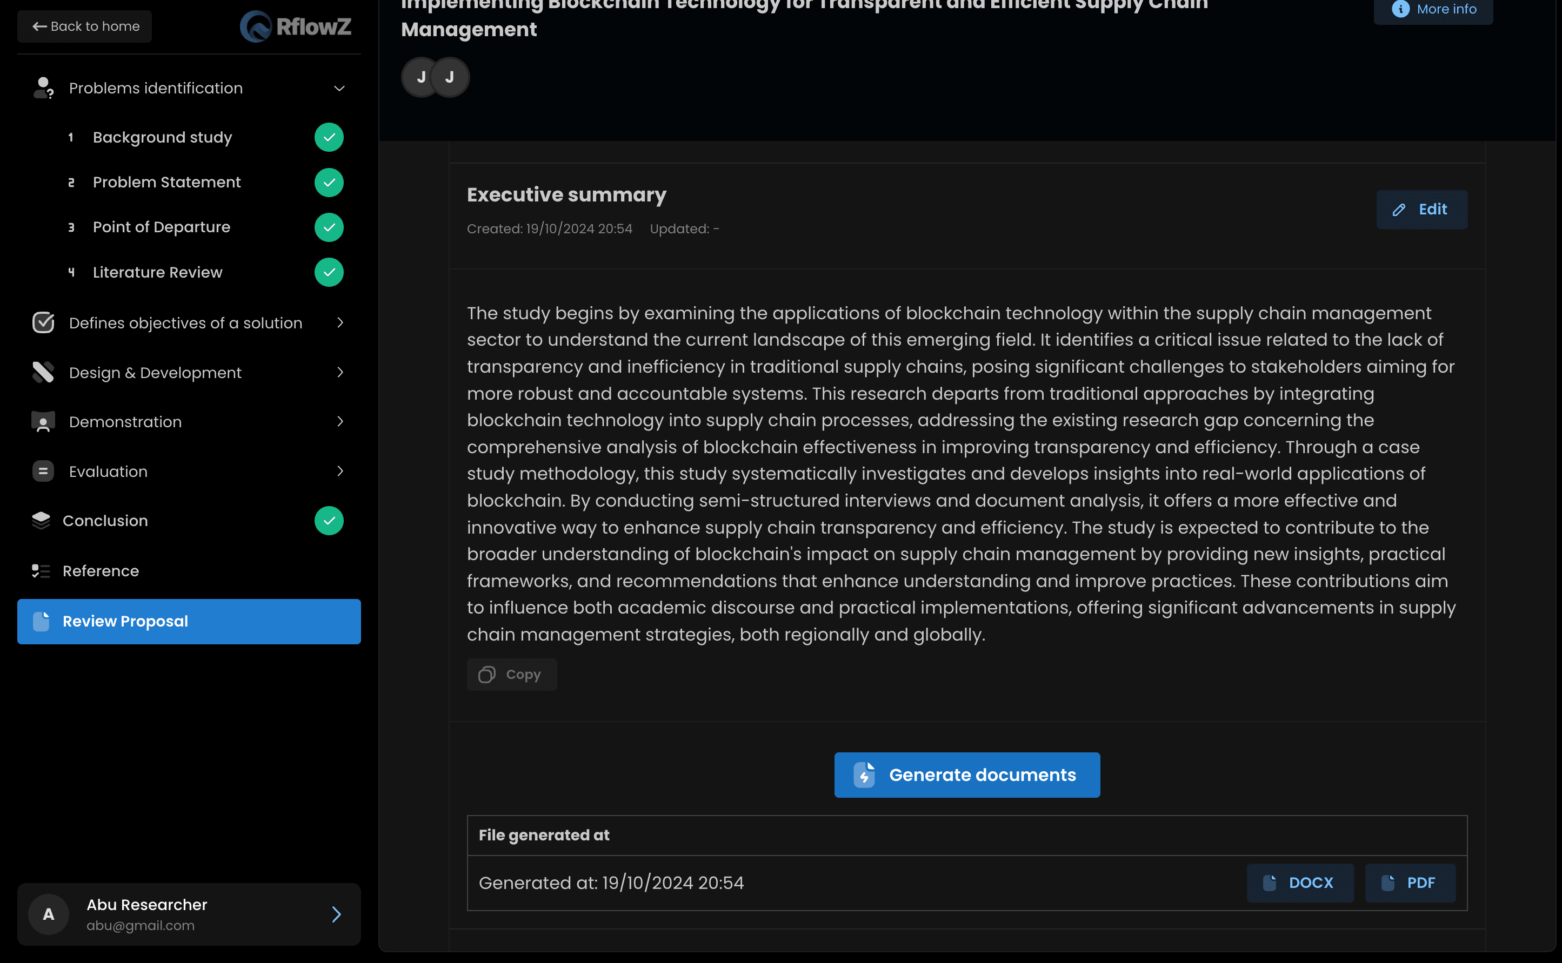Click the Defines objectives checkbox icon
The height and width of the screenshot is (963, 1562).
click(43, 323)
